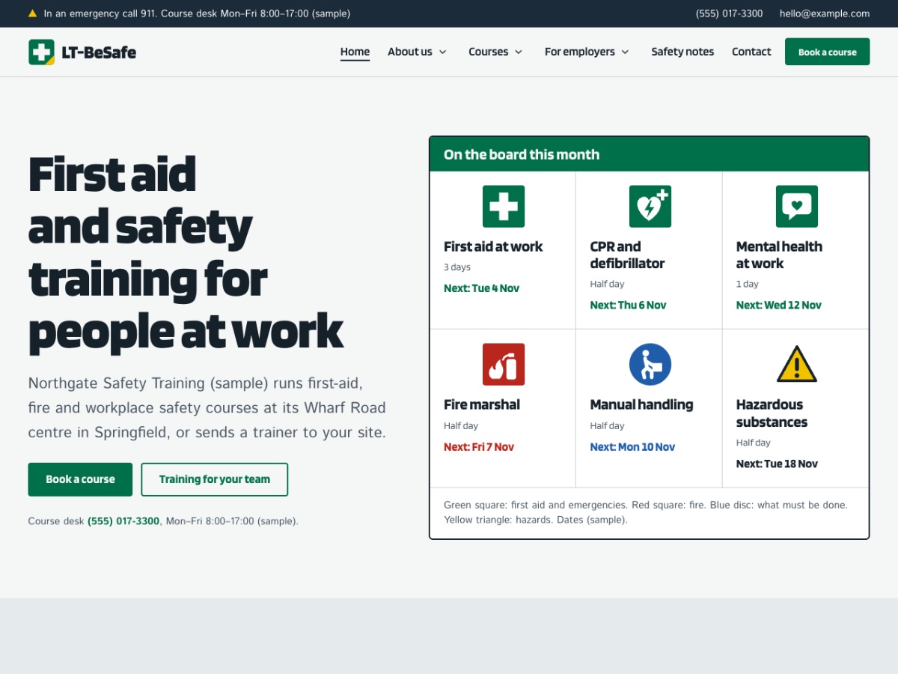Click the Training for your team button
Screen dimensions: 898x674
tap(215, 479)
